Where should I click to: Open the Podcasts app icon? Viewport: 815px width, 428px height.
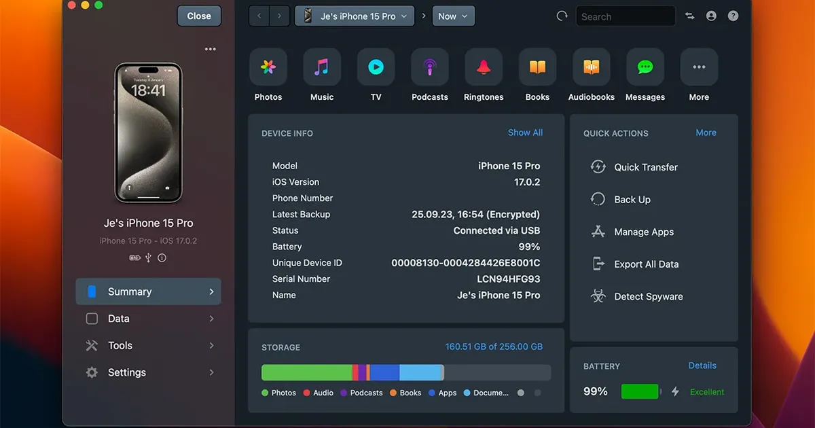click(430, 67)
